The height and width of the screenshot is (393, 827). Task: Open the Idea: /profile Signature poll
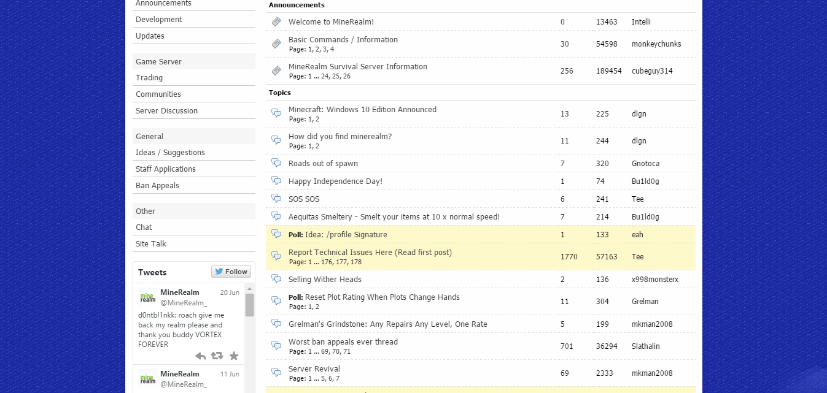pyautogui.click(x=346, y=235)
